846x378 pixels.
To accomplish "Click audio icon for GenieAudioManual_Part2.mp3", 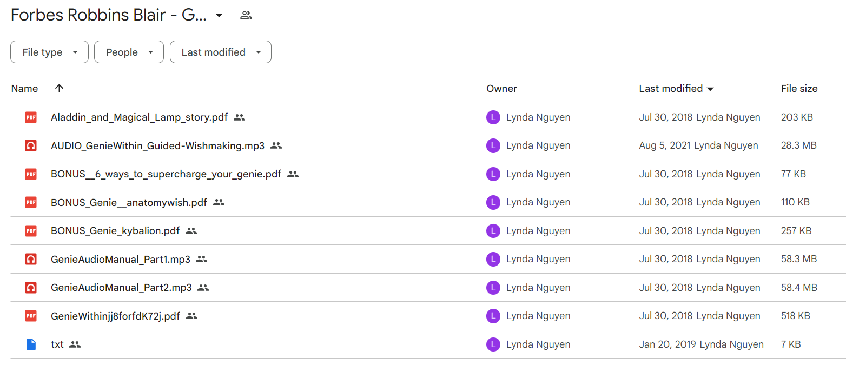I will (31, 288).
